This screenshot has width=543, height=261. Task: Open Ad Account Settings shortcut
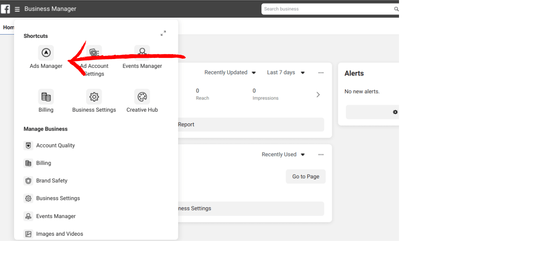point(94,61)
